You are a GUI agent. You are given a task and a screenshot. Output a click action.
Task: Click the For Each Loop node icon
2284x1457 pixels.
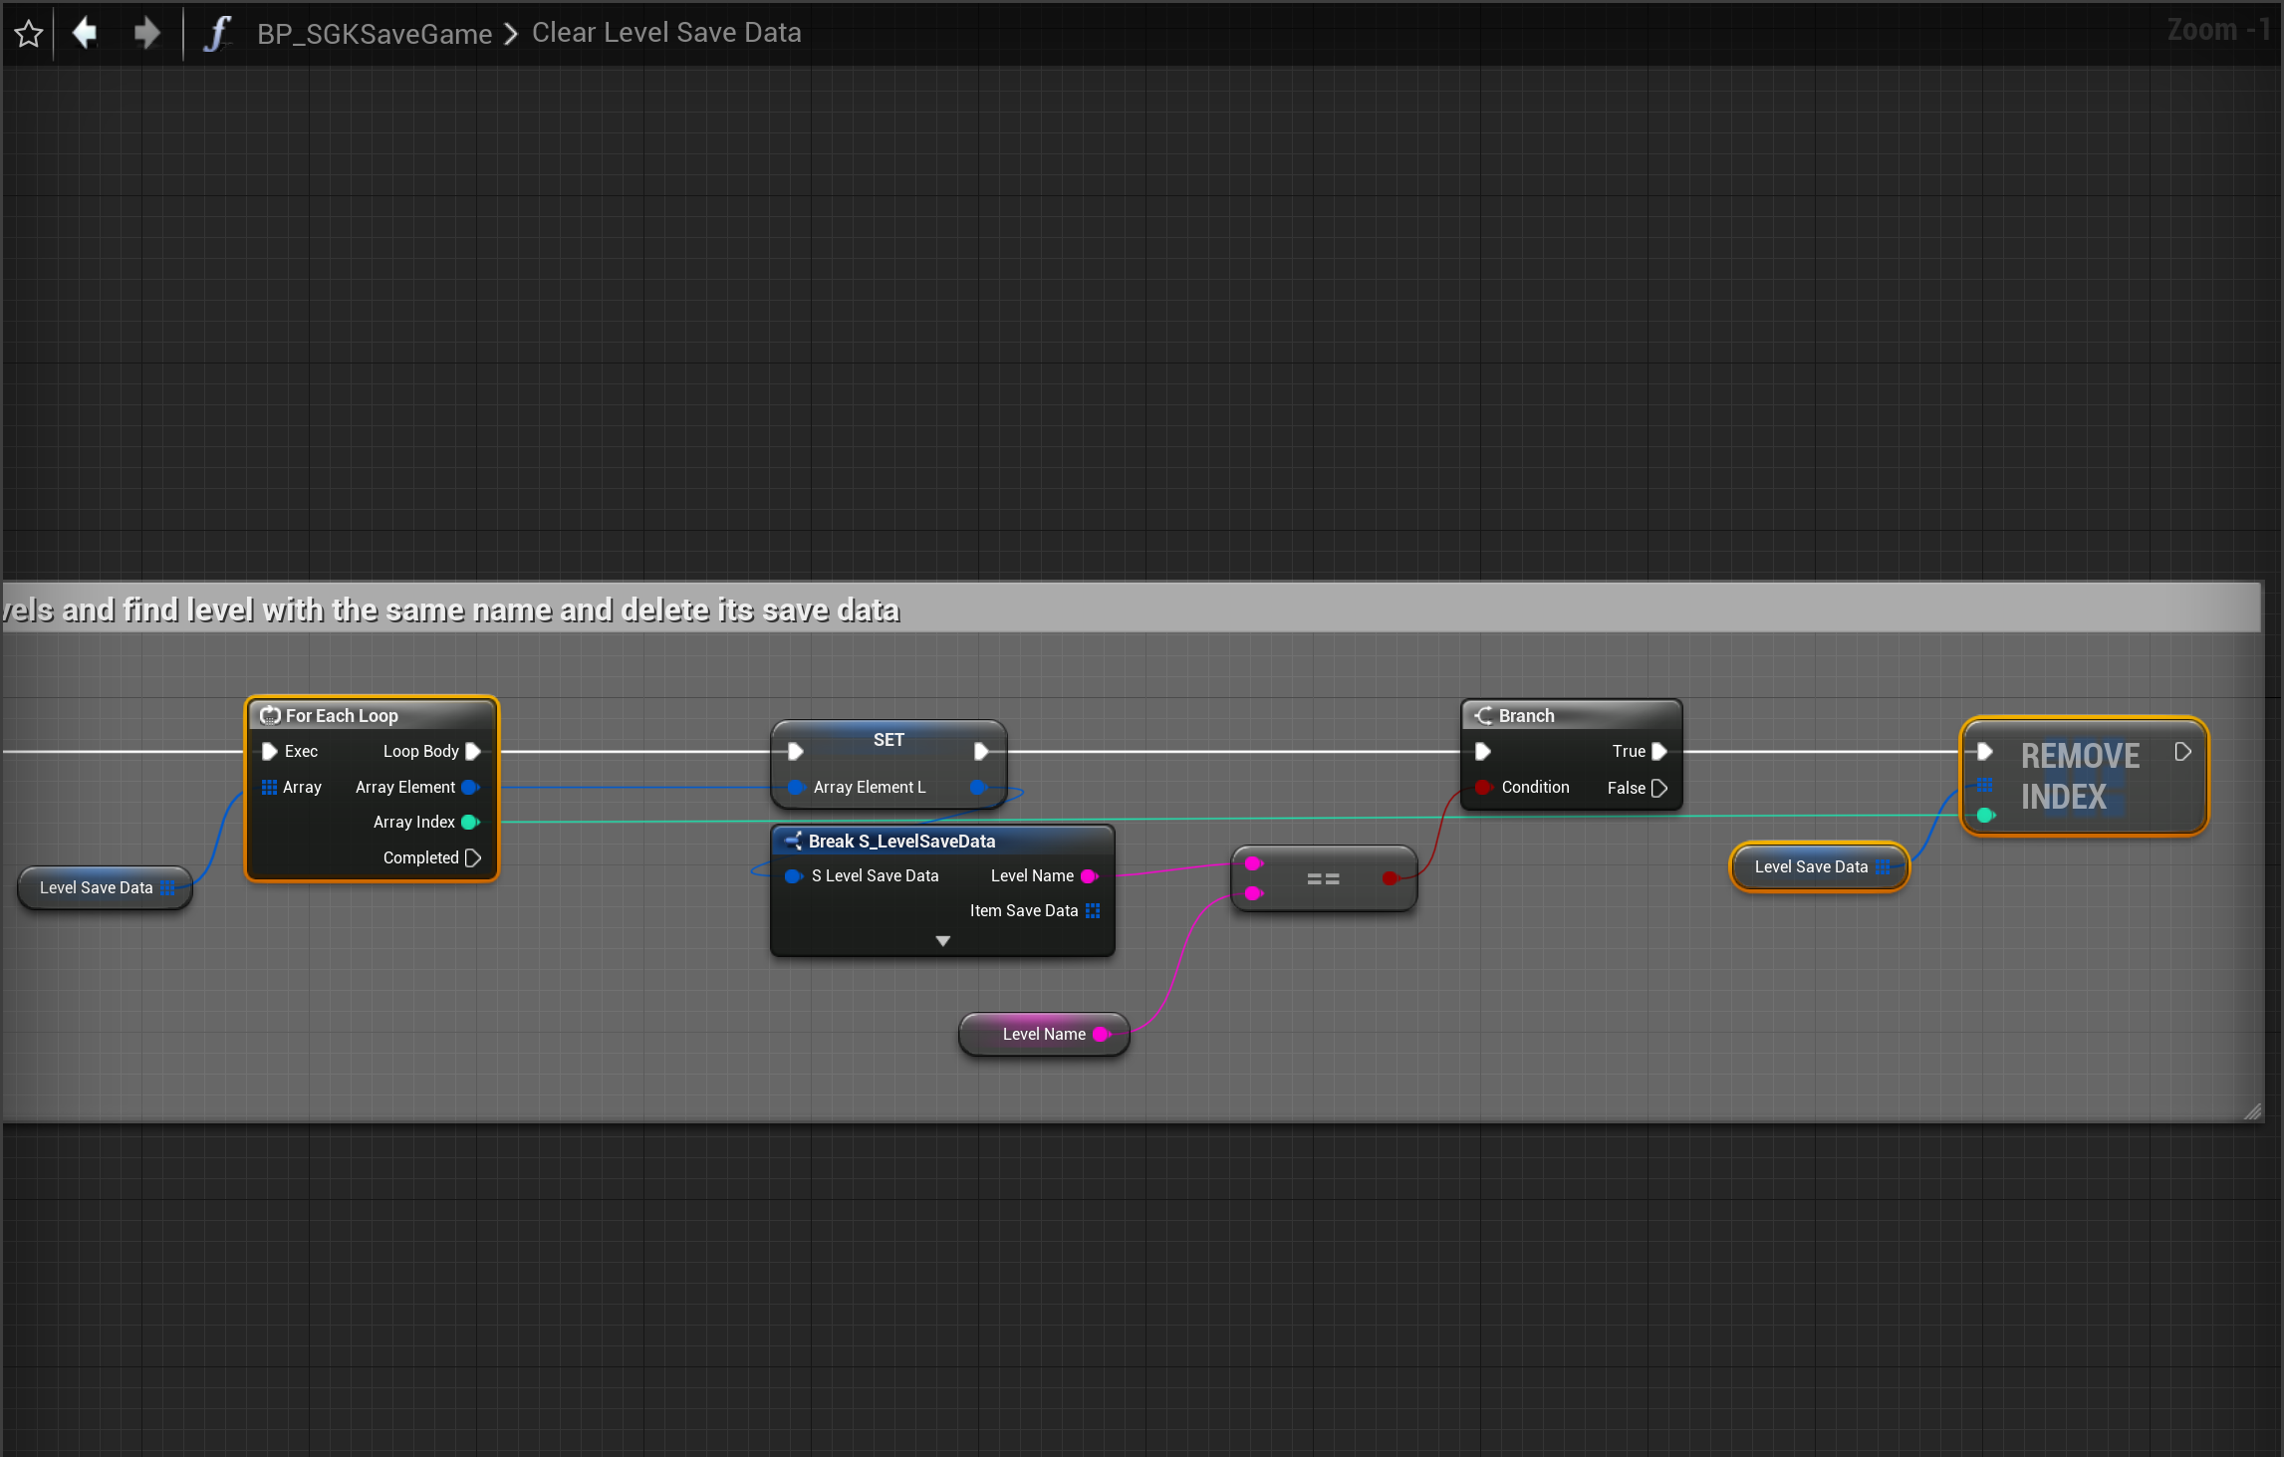click(269, 715)
